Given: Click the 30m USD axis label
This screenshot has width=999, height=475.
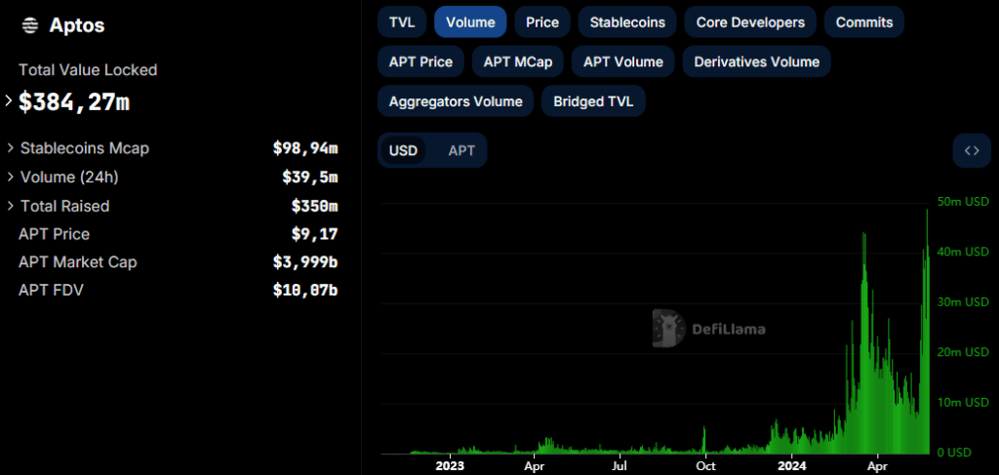Looking at the screenshot, I should click(963, 301).
